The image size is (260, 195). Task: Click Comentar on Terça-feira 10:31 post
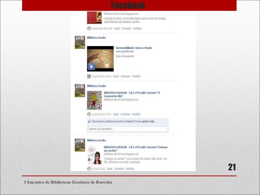(125, 114)
